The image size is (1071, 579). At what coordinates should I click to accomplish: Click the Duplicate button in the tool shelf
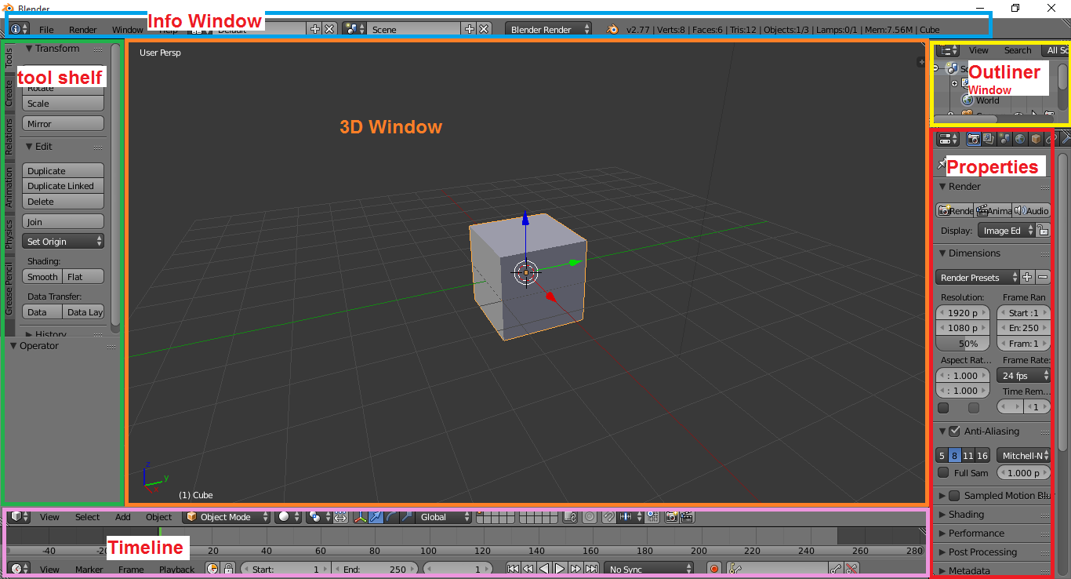click(x=63, y=170)
